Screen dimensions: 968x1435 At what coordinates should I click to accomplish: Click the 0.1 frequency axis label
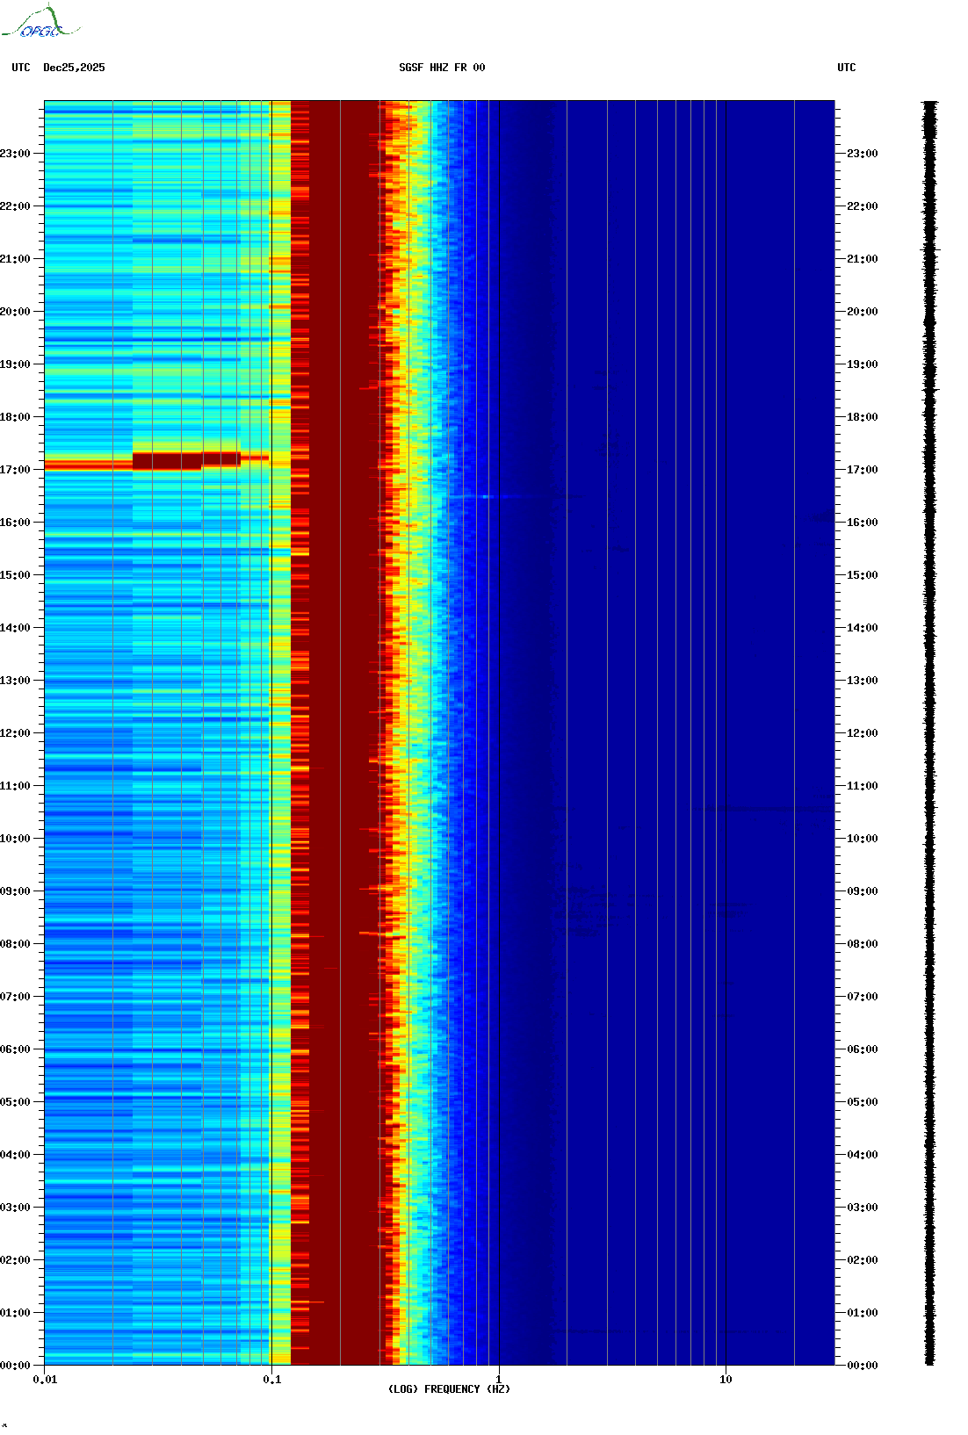tap(271, 1380)
